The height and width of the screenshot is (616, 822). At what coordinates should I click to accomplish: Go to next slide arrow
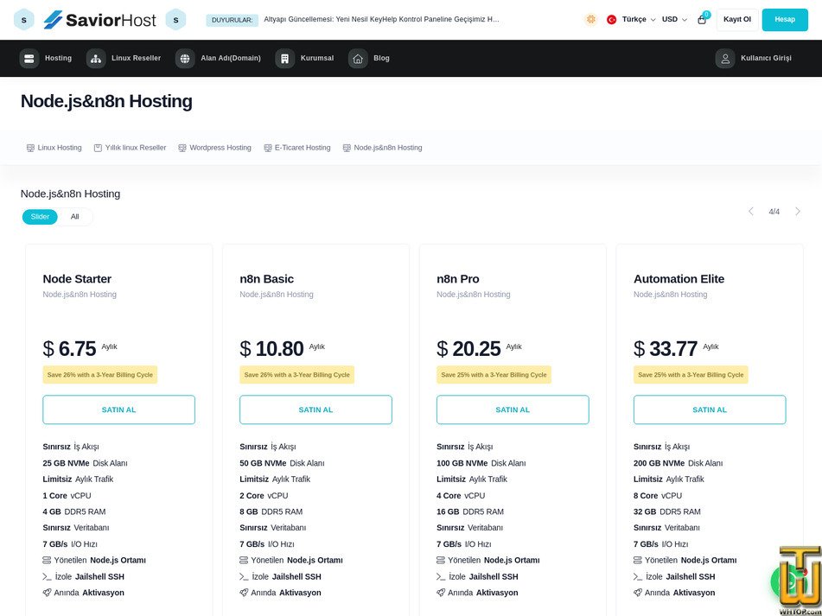798,211
